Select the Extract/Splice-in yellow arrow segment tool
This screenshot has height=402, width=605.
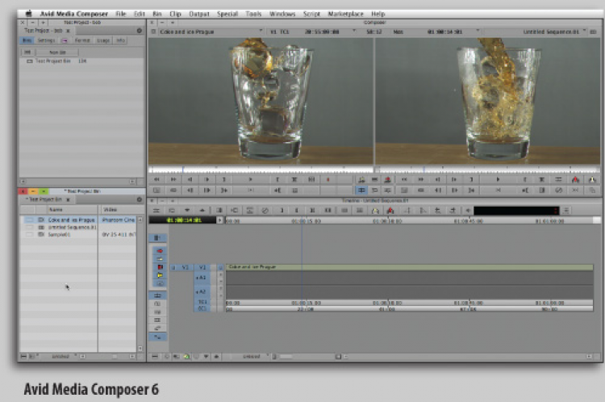click(x=160, y=259)
